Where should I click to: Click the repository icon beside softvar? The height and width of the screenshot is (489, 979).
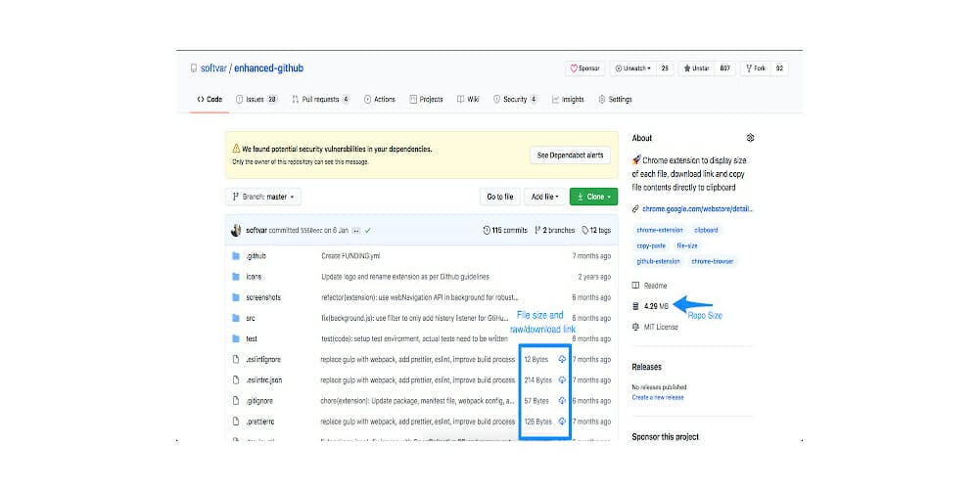(x=194, y=68)
